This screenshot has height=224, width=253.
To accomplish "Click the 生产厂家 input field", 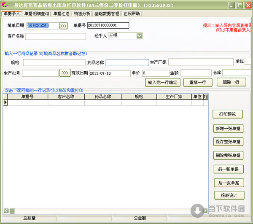I will click(201, 62).
